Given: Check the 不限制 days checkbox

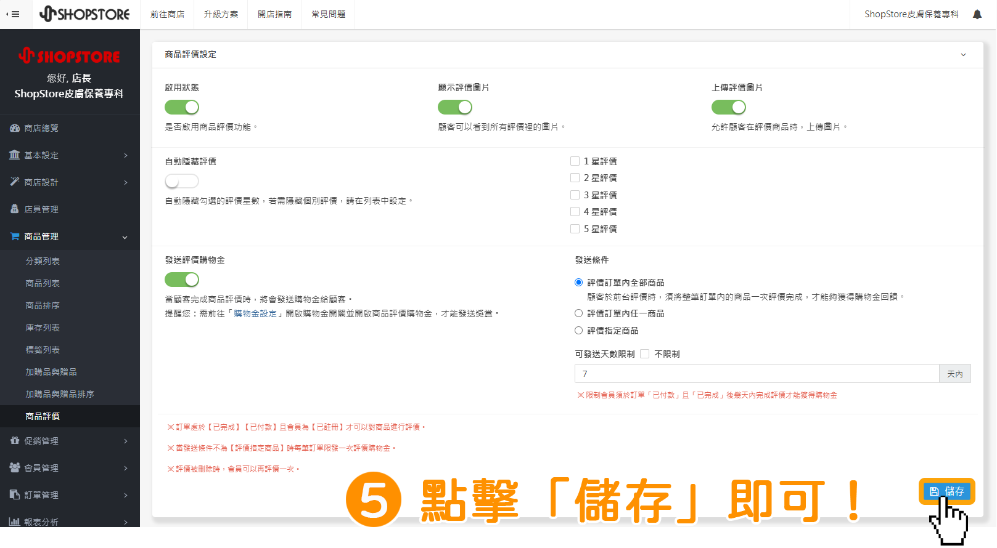Looking at the screenshot, I should pos(644,354).
